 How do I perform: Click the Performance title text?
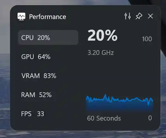tap(48, 17)
